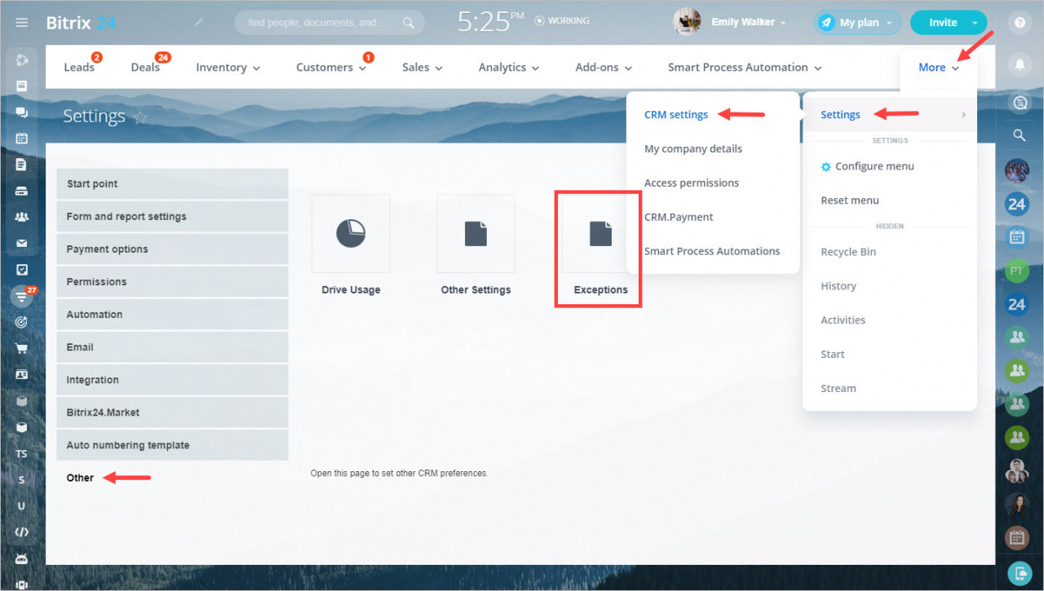The image size is (1044, 591).
Task: Click the arrow next to Invite
Action: (975, 23)
